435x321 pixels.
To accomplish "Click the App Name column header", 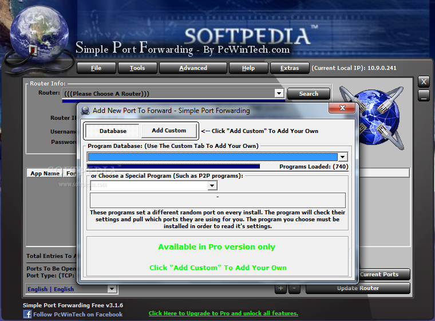I will [x=45, y=174].
